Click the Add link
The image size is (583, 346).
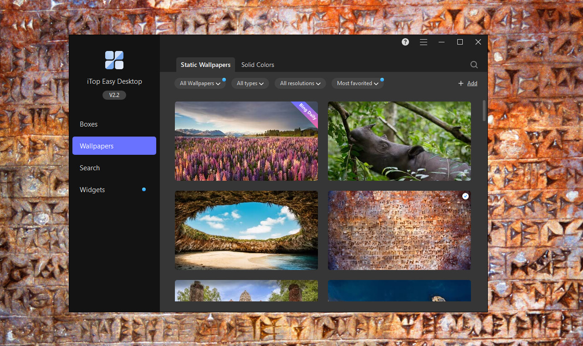tap(472, 83)
